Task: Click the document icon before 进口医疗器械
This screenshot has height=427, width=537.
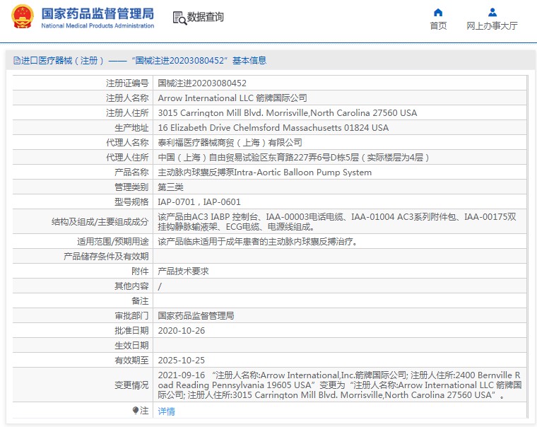Action: click(x=17, y=61)
